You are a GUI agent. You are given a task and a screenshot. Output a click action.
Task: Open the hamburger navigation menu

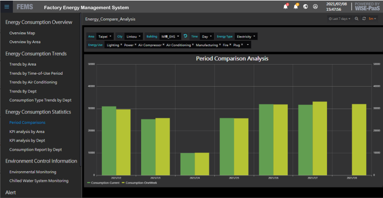(6, 6)
